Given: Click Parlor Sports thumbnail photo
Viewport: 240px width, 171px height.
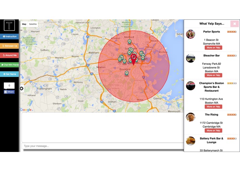Looking at the screenshot, I should [x=191, y=34].
